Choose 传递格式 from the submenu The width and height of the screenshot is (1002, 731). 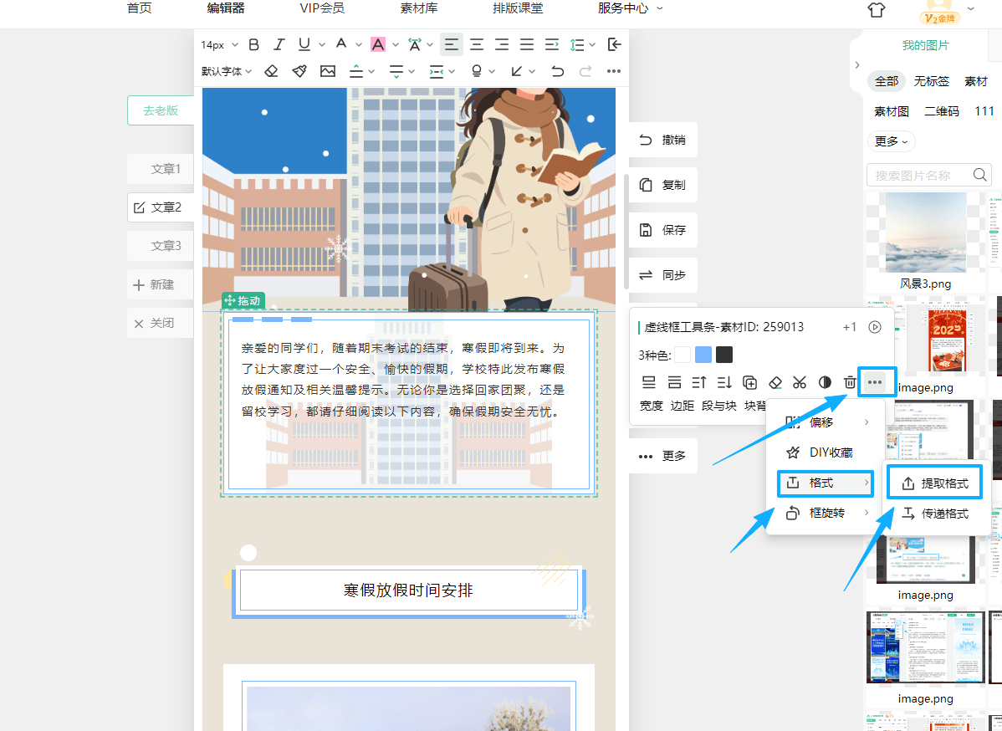click(934, 513)
